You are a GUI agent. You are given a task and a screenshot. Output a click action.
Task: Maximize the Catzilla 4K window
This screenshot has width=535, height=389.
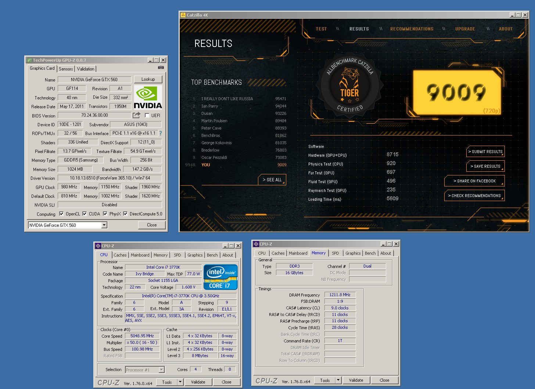pos(518,15)
